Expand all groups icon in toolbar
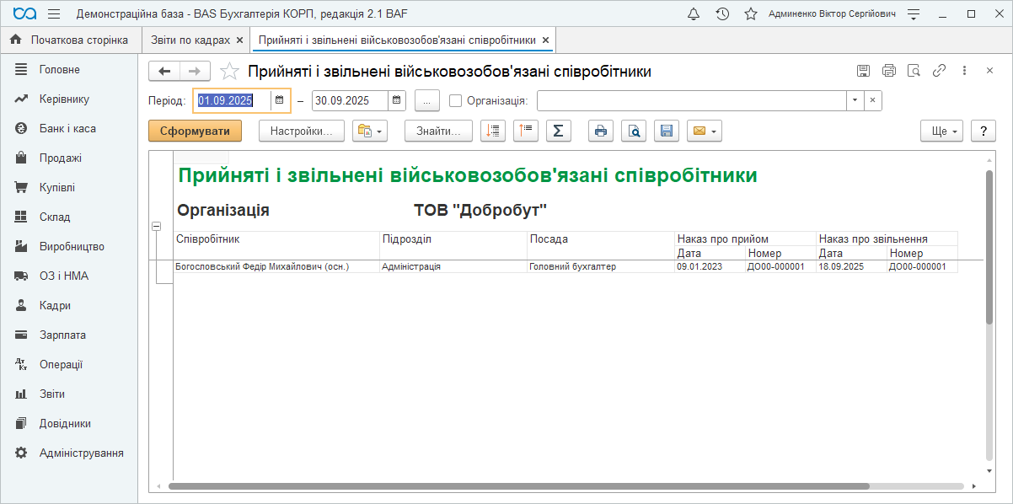 (x=493, y=131)
